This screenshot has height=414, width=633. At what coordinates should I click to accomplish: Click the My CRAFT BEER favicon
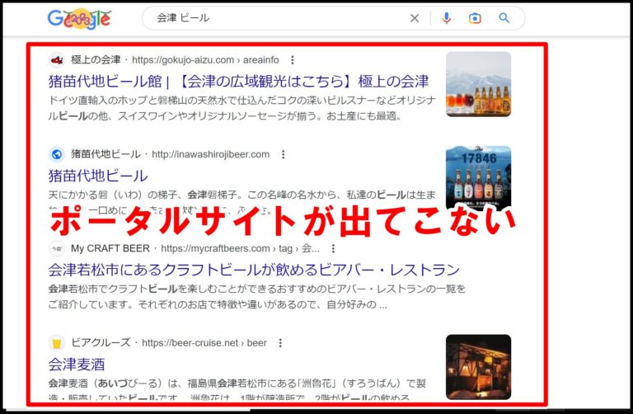click(x=57, y=248)
